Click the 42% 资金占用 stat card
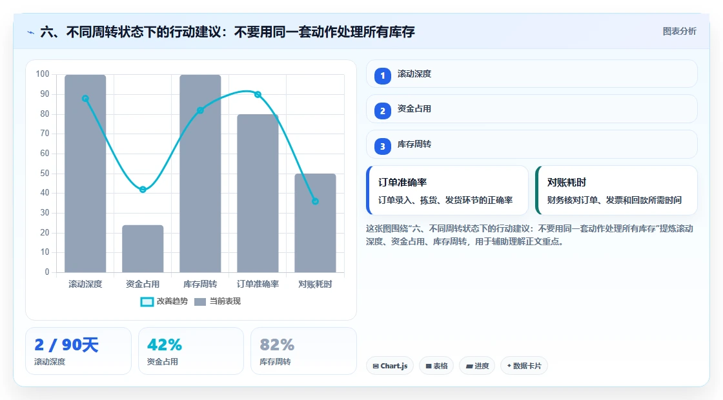The height and width of the screenshot is (400, 723). pos(191,351)
